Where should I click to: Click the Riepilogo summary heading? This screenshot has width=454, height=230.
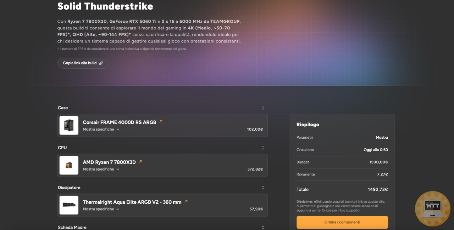(x=308, y=125)
